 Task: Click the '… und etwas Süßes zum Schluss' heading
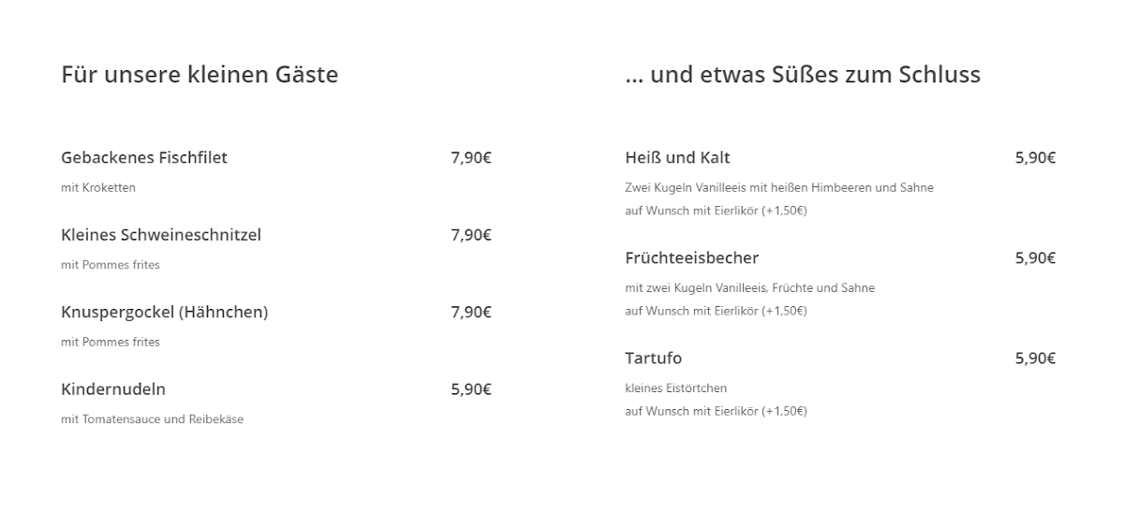[803, 74]
